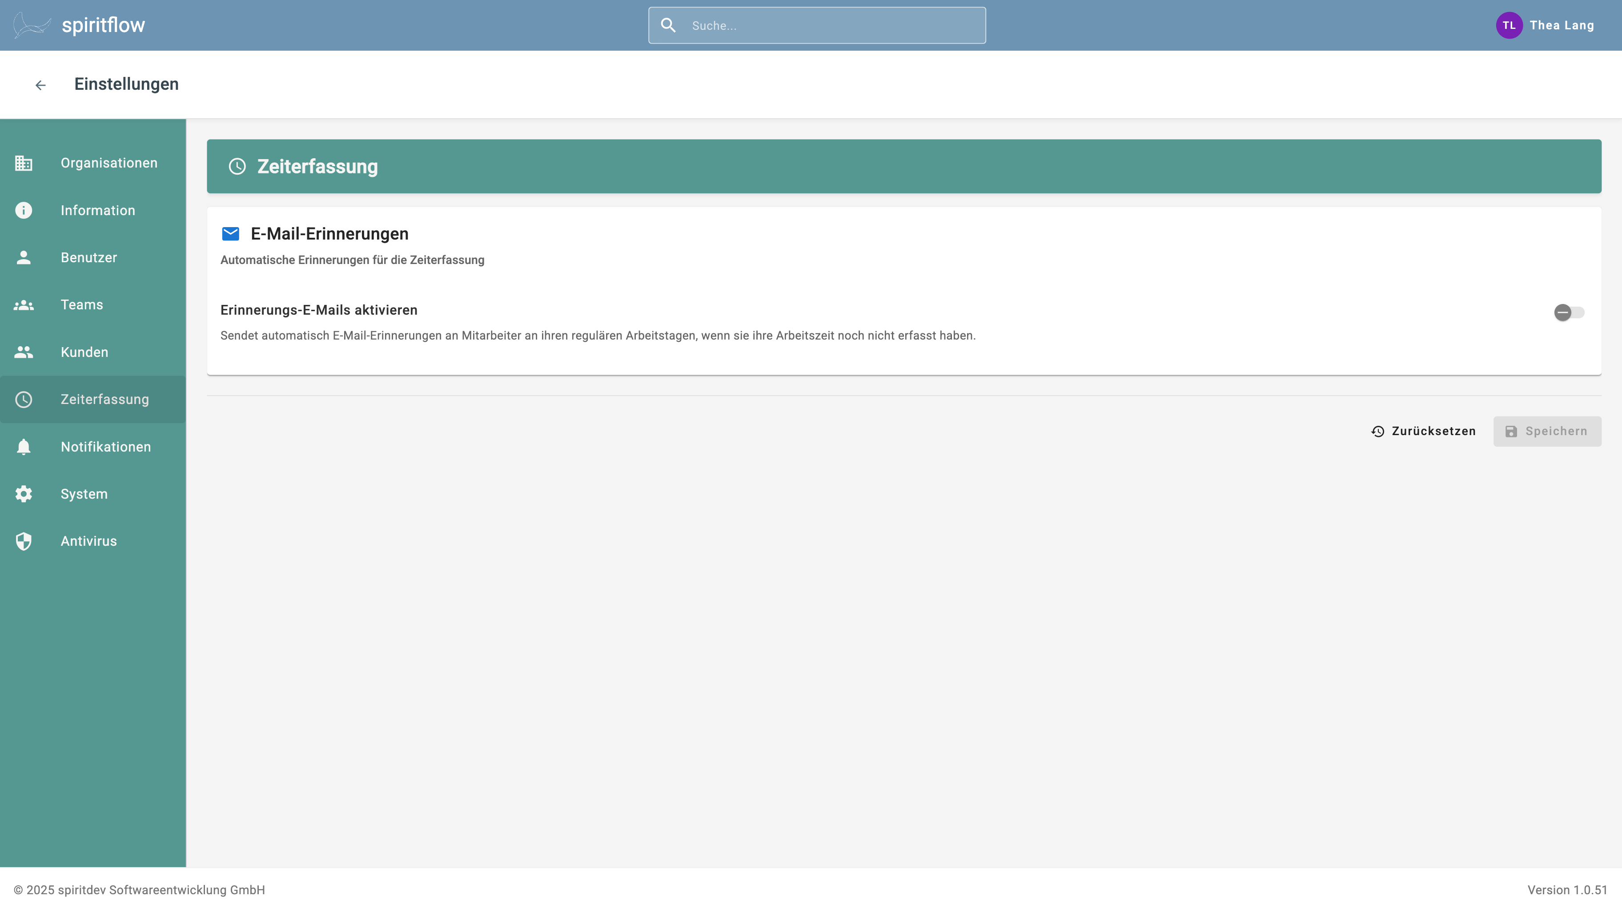Click the Kunden people icon
The height and width of the screenshot is (912, 1622).
click(x=24, y=352)
